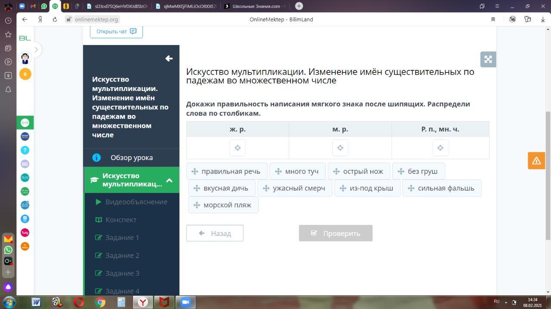The image size is (551, 309).
Task: Click Открыть чат button
Action: [x=116, y=31]
